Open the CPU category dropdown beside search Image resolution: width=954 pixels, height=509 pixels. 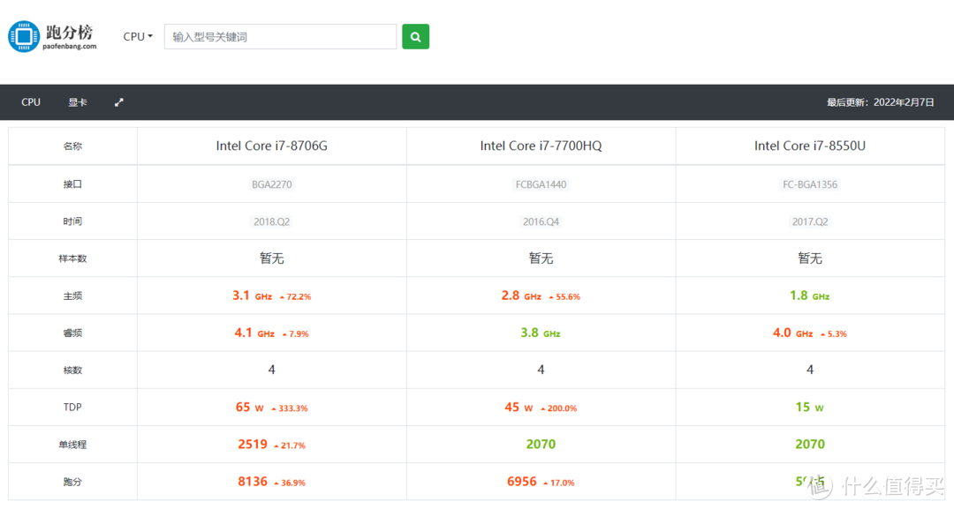(x=138, y=36)
